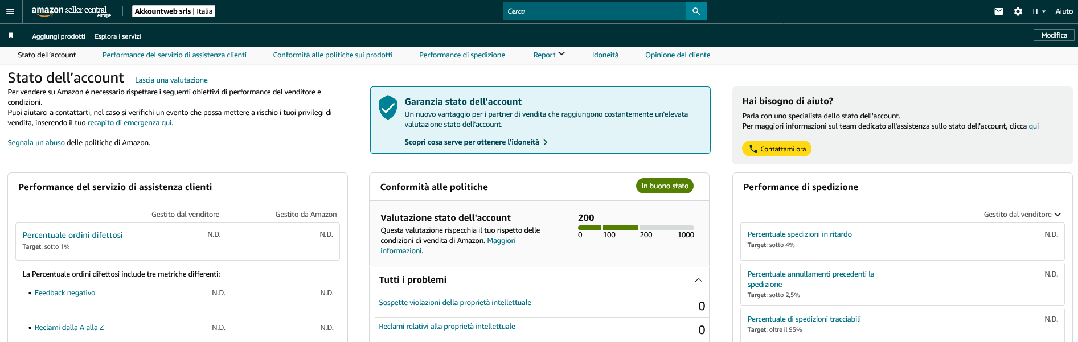
Task: Click the Modifica button
Action: [x=1054, y=35]
